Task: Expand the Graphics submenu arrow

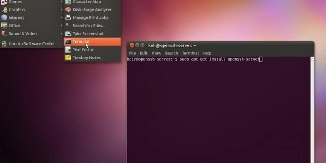Action: [x=61, y=10]
